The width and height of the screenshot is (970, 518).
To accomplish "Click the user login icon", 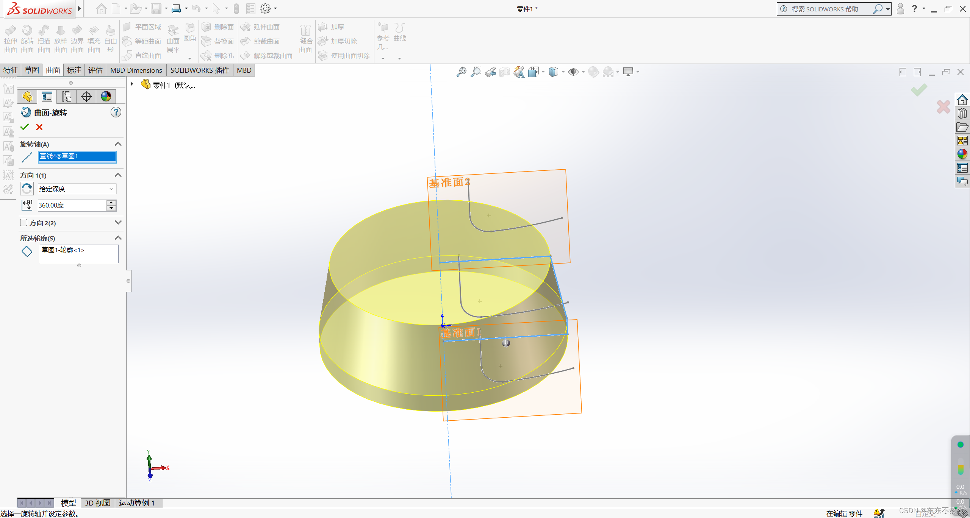I will pos(901,9).
